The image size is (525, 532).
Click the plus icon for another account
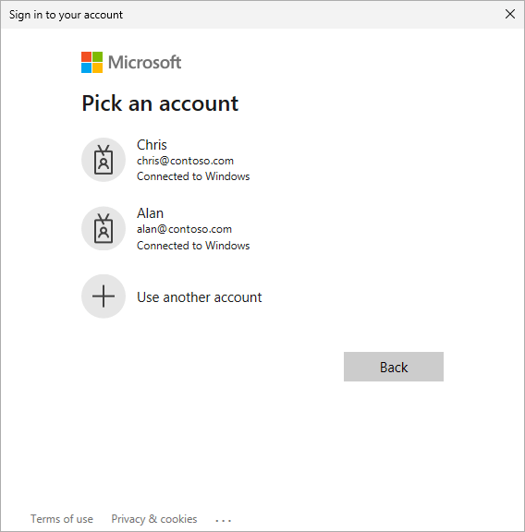(104, 296)
